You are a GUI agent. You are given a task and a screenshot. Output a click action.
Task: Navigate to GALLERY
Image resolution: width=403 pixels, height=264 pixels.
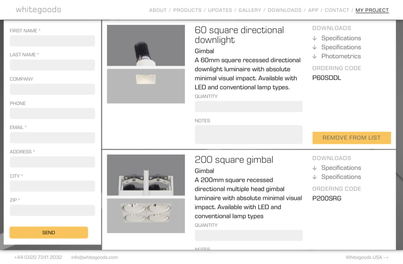[250, 10]
